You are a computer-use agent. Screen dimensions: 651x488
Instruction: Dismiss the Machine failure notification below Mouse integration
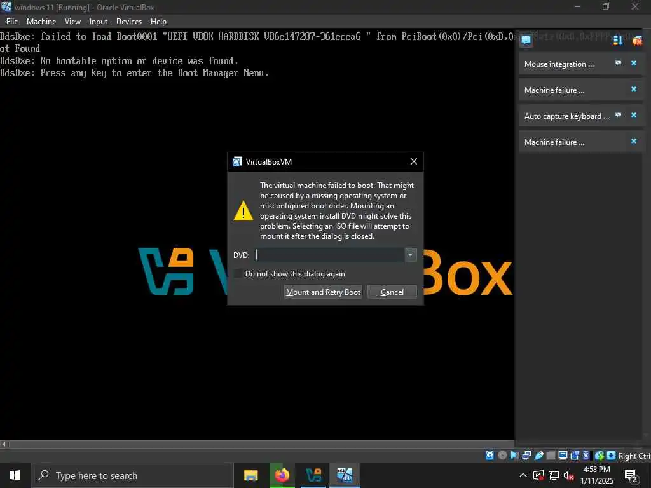click(634, 89)
